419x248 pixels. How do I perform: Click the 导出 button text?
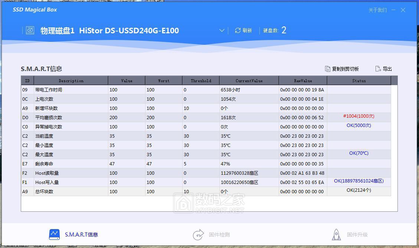point(387,69)
